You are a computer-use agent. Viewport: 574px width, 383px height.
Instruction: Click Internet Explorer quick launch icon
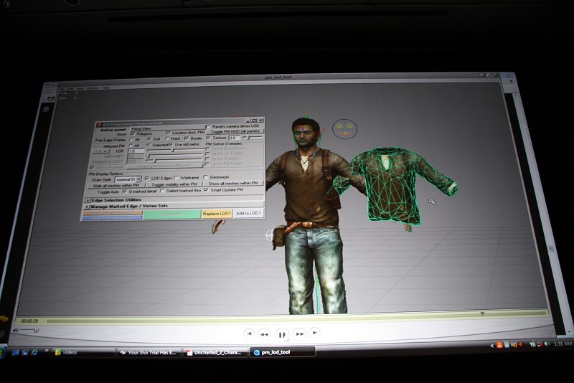tap(34, 353)
